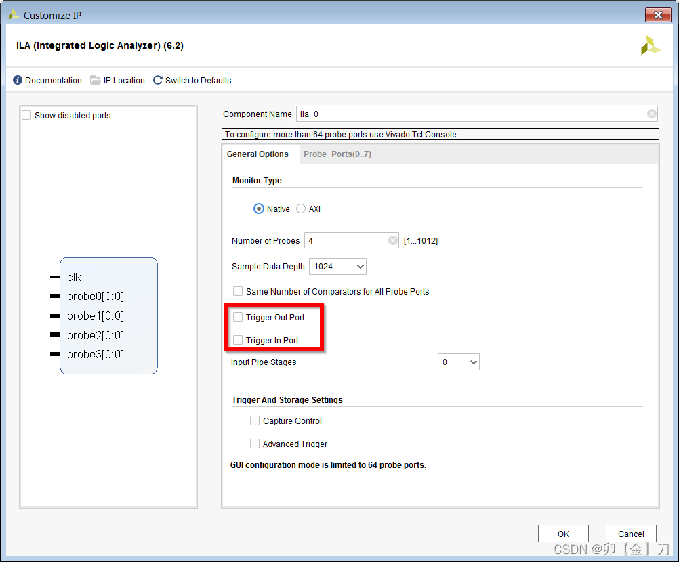679x562 pixels.
Task: Check the Capture Control option
Action: click(255, 420)
